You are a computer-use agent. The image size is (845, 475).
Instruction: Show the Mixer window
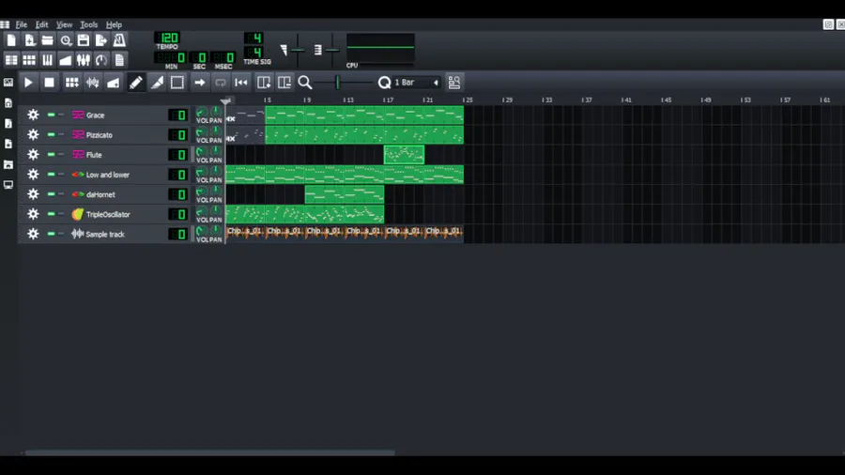pyautogui.click(x=84, y=60)
